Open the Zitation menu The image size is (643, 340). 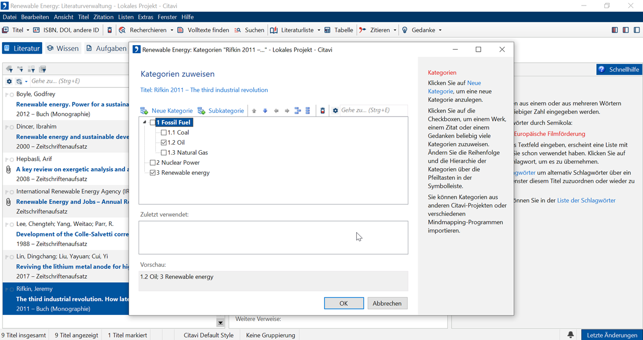(103, 17)
